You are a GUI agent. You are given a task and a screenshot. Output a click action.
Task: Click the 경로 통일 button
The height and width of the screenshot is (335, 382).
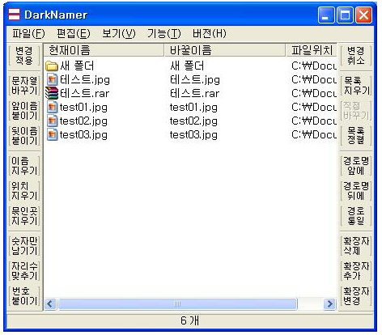pyautogui.click(x=356, y=216)
